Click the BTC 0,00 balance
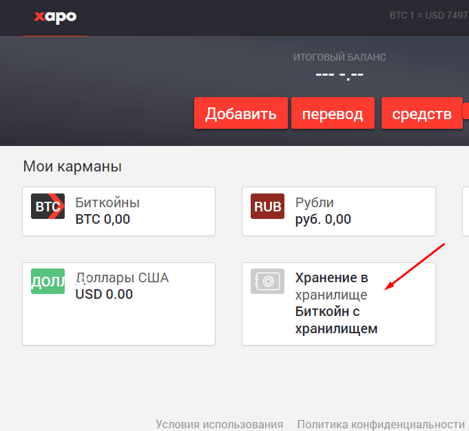The height and width of the screenshot is (431, 469). coord(103,219)
